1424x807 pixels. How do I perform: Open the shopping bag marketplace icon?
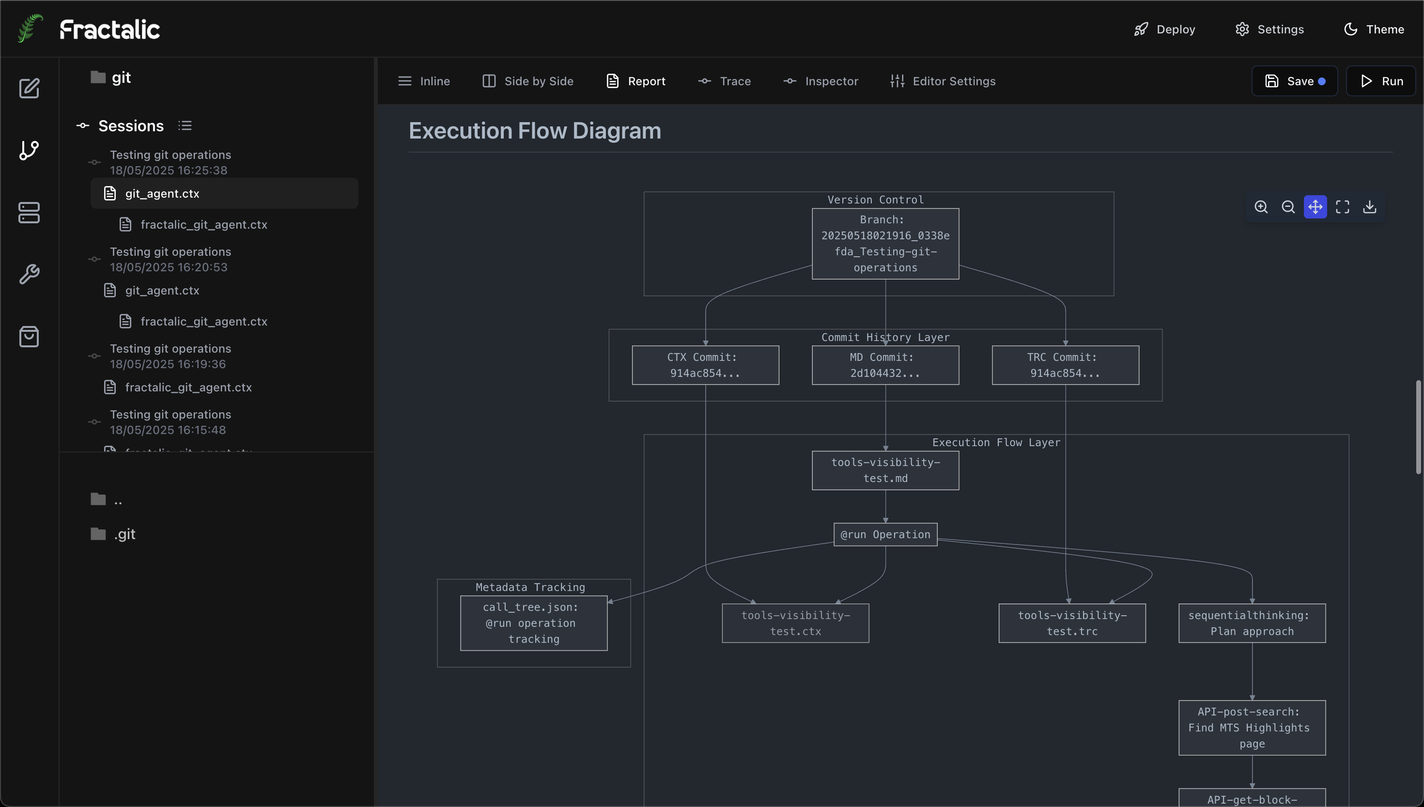pos(29,337)
